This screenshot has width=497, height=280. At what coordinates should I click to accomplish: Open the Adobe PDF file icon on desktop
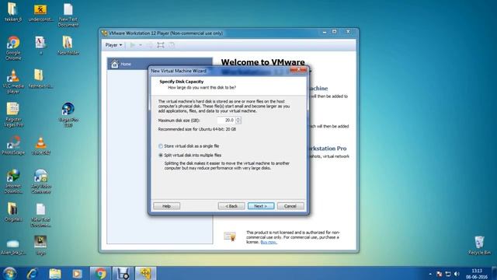point(40,45)
